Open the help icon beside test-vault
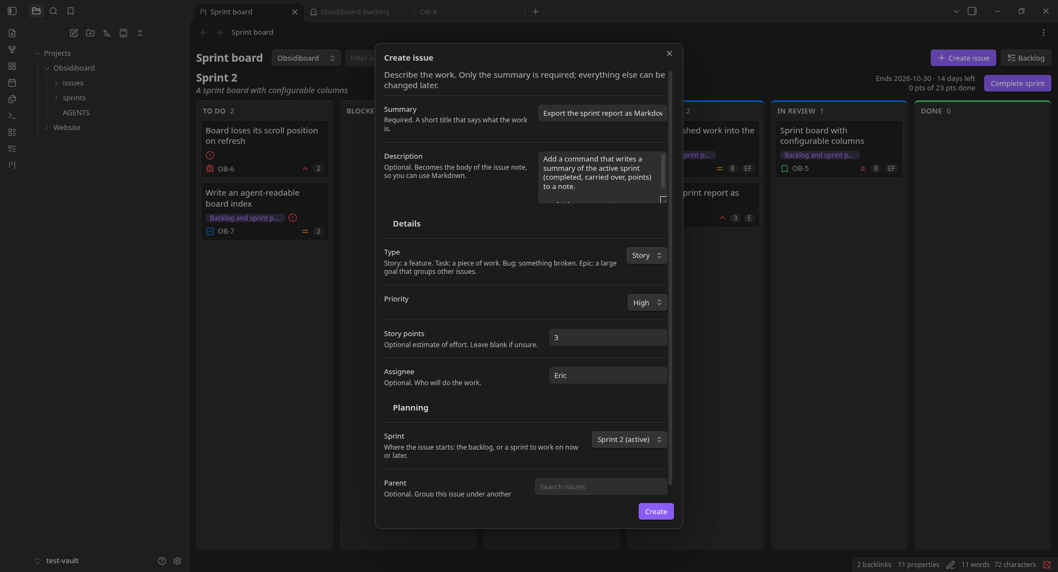The height and width of the screenshot is (572, 1058). click(x=162, y=561)
